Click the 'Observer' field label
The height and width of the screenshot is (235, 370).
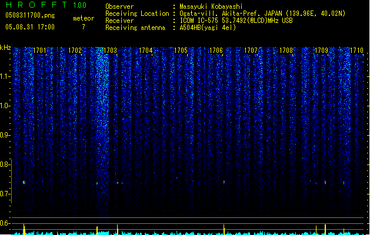[x=119, y=6]
